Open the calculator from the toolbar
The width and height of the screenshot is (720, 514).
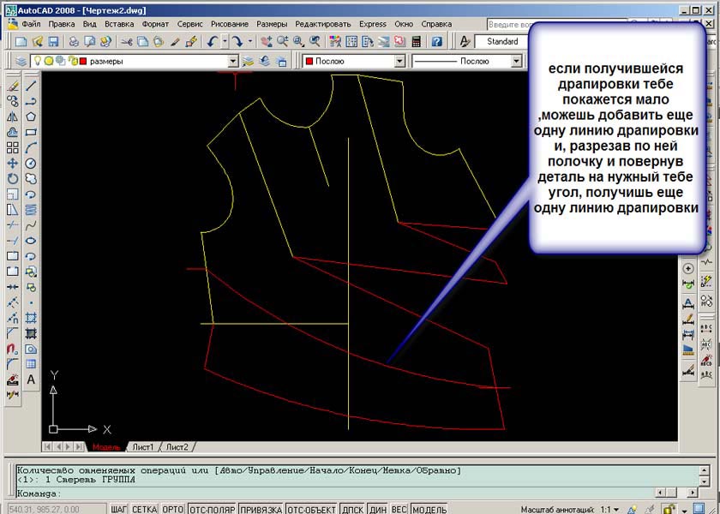point(417,41)
